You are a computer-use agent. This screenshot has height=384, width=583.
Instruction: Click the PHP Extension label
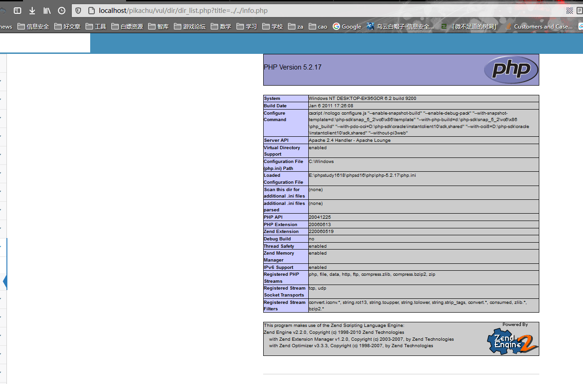280,225
